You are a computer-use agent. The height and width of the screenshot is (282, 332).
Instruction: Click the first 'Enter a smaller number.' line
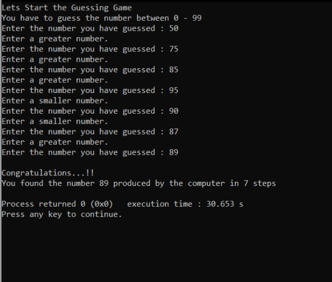pyautogui.click(x=55, y=101)
